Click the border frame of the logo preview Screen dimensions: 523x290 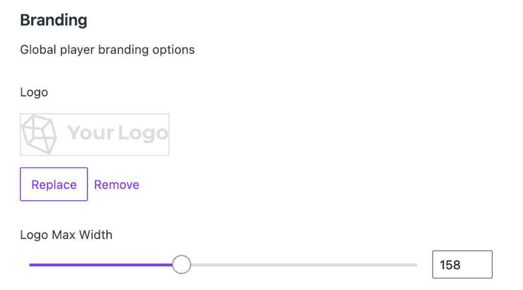(x=94, y=114)
